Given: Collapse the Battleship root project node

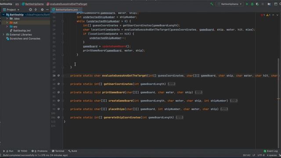Looking at the screenshot, I should pyautogui.click(x=4, y=14).
